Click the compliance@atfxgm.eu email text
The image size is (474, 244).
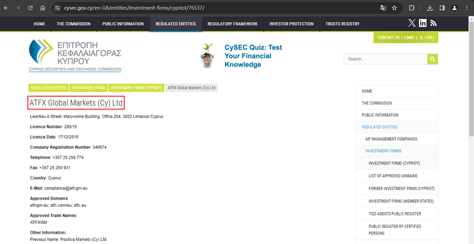click(x=66, y=188)
